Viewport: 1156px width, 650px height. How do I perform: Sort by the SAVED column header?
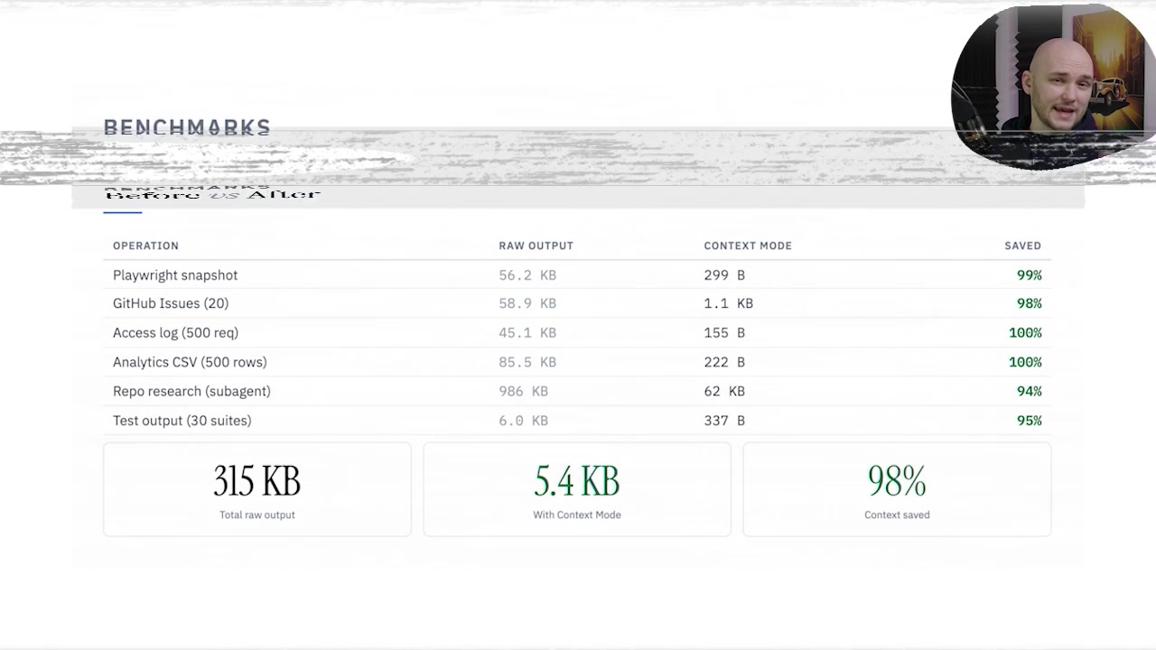coord(1022,246)
